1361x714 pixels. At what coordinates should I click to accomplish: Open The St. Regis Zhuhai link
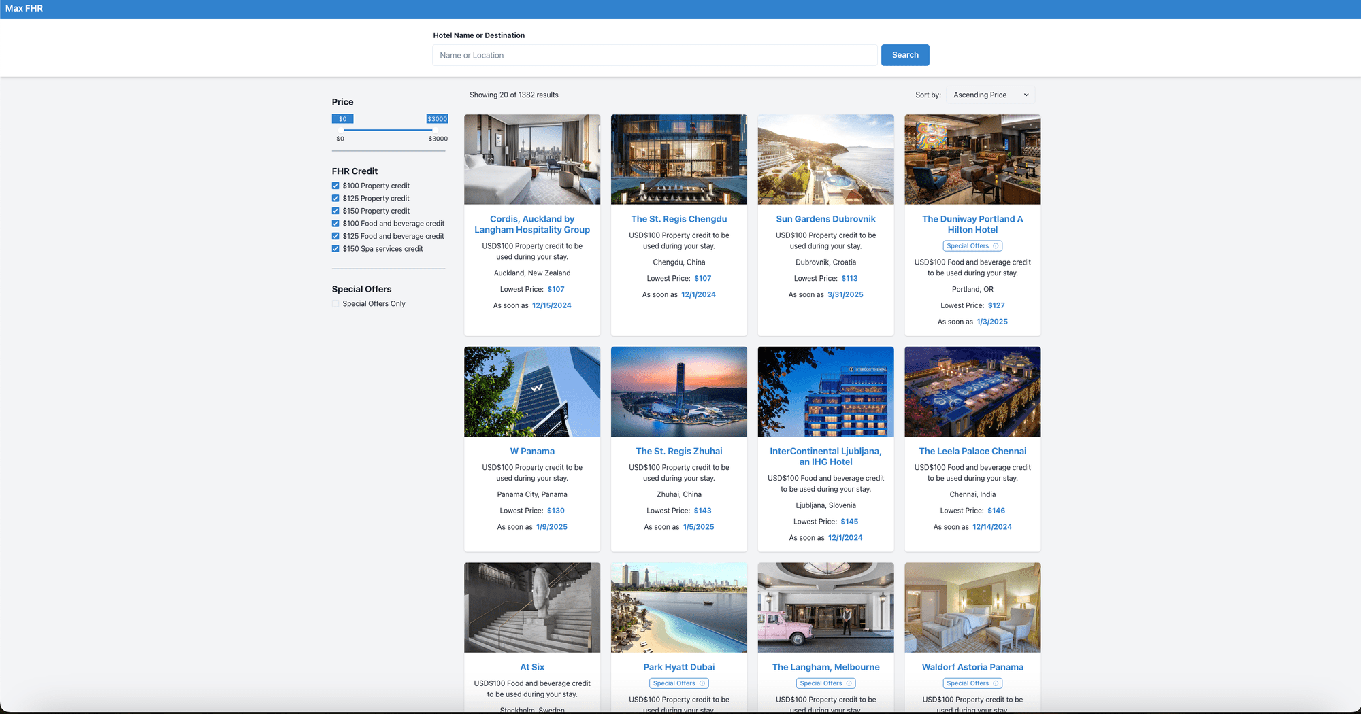click(x=679, y=452)
